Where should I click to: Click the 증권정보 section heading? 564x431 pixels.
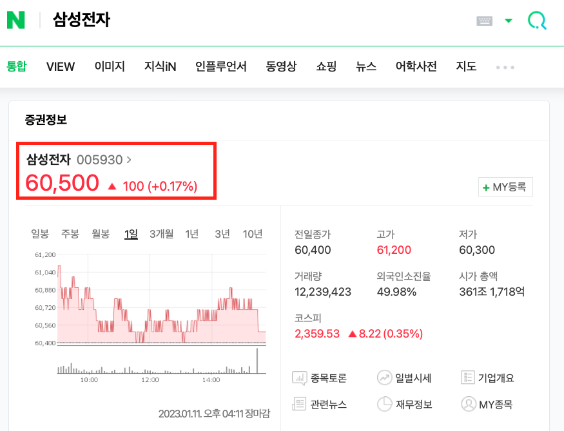click(x=46, y=120)
